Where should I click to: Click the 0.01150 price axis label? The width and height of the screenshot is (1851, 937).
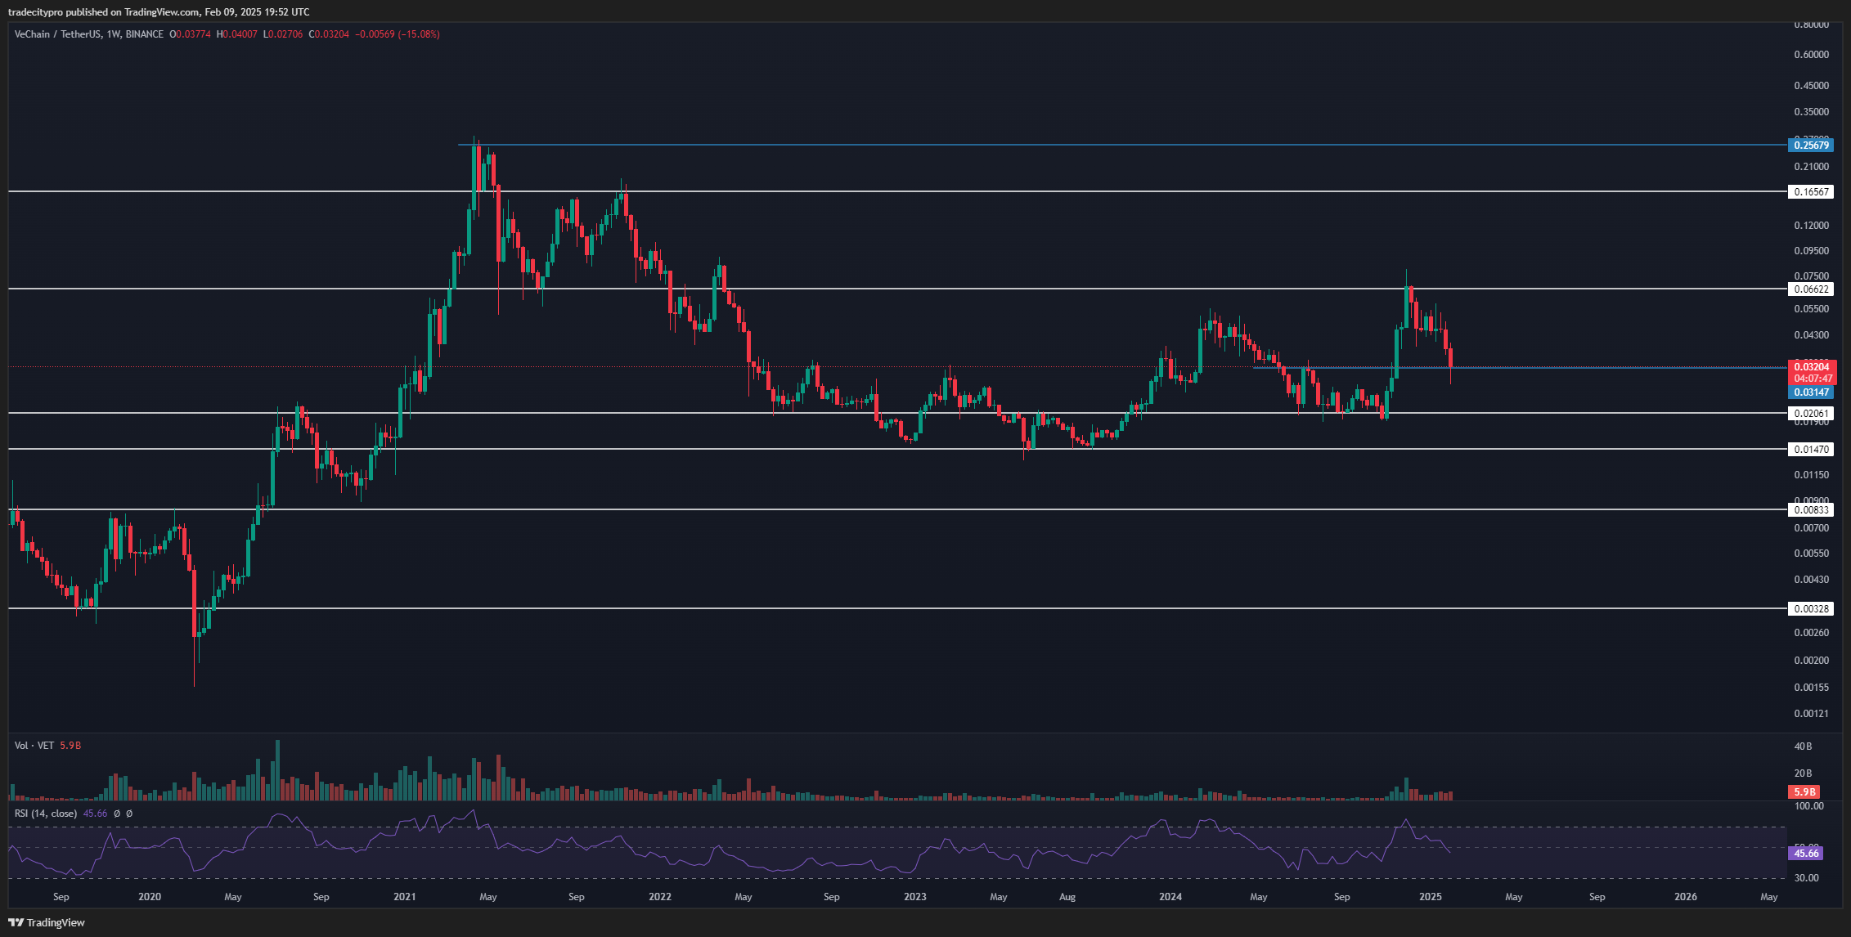(x=1810, y=475)
